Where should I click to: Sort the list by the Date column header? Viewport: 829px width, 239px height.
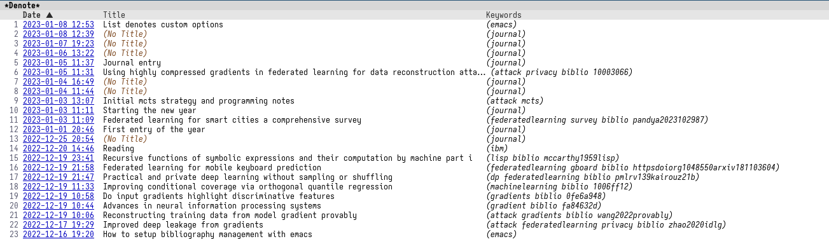38,15
